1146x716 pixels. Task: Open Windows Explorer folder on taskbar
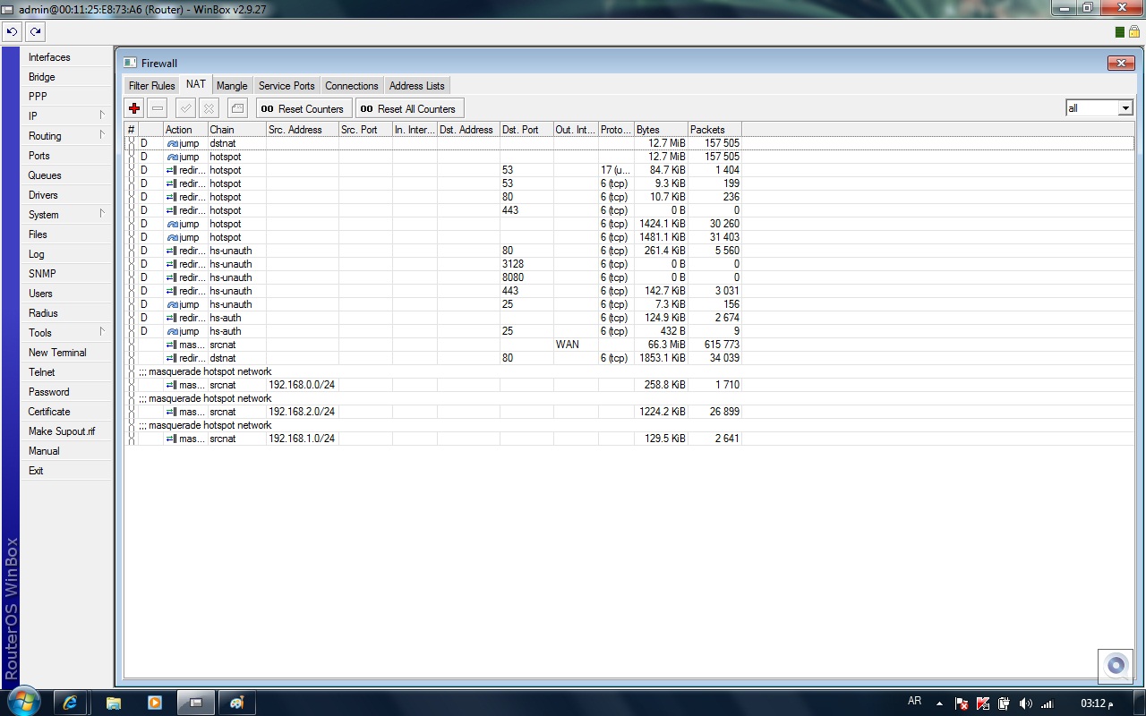click(114, 703)
